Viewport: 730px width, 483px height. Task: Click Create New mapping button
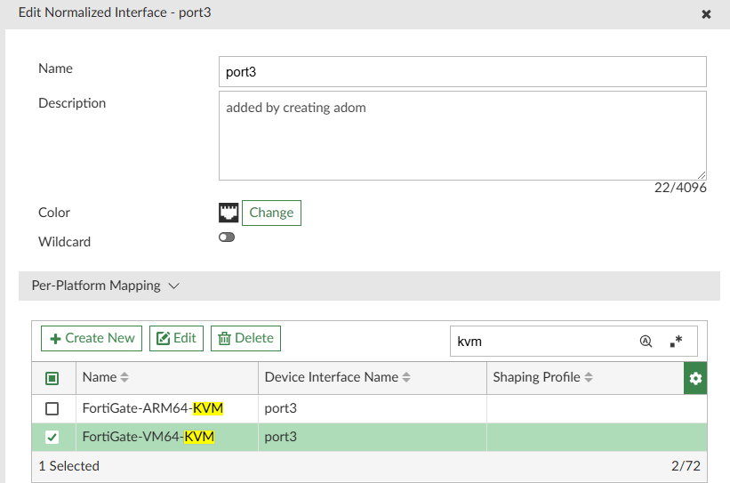pos(92,338)
